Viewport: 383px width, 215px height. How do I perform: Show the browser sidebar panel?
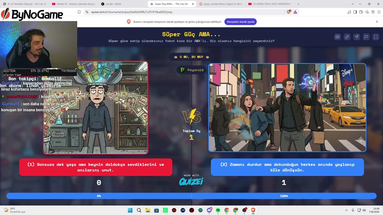click(x=355, y=12)
